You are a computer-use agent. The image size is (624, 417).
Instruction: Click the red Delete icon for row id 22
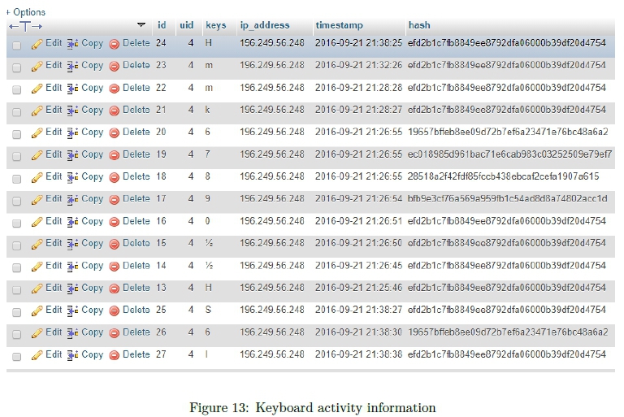tap(114, 88)
